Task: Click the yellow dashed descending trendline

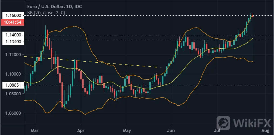Action: (92, 62)
